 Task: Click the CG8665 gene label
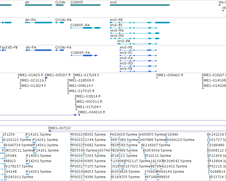[77, 2]
